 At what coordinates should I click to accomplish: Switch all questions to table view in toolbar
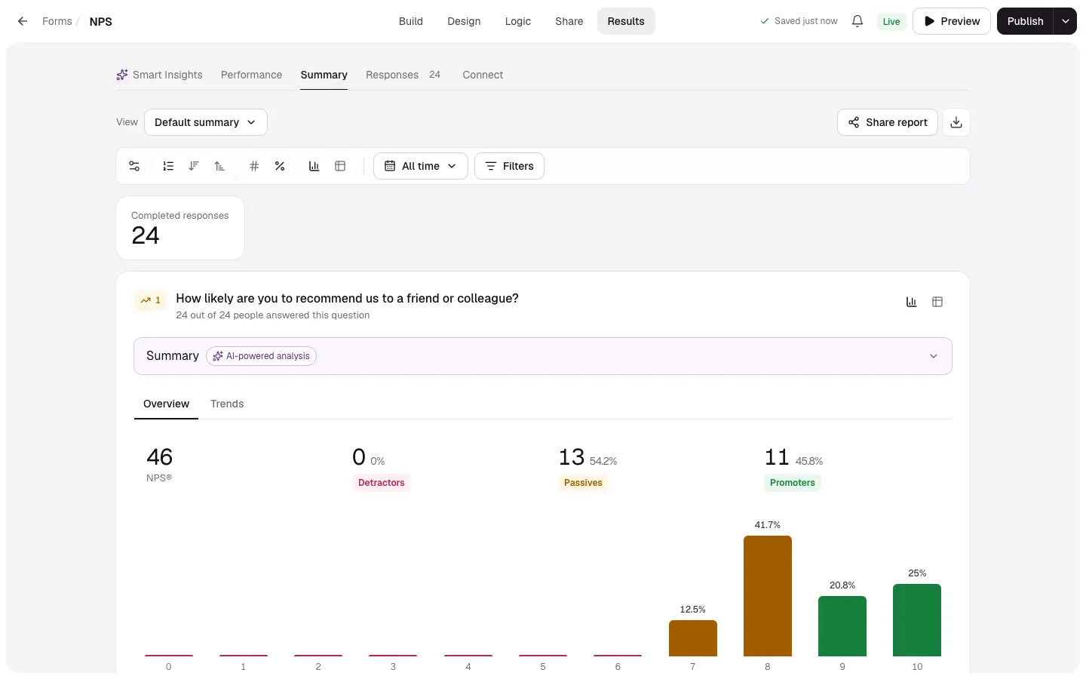(x=340, y=166)
